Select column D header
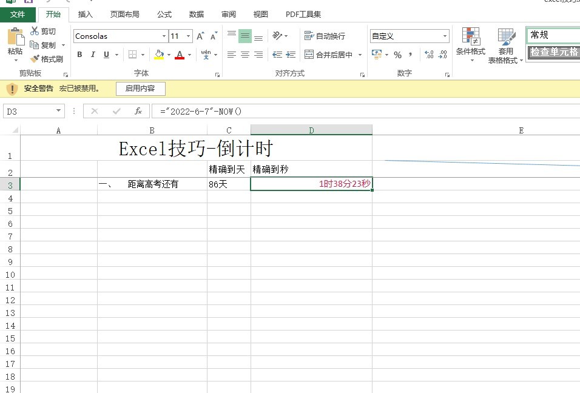This screenshot has height=393, width=580. [311, 130]
